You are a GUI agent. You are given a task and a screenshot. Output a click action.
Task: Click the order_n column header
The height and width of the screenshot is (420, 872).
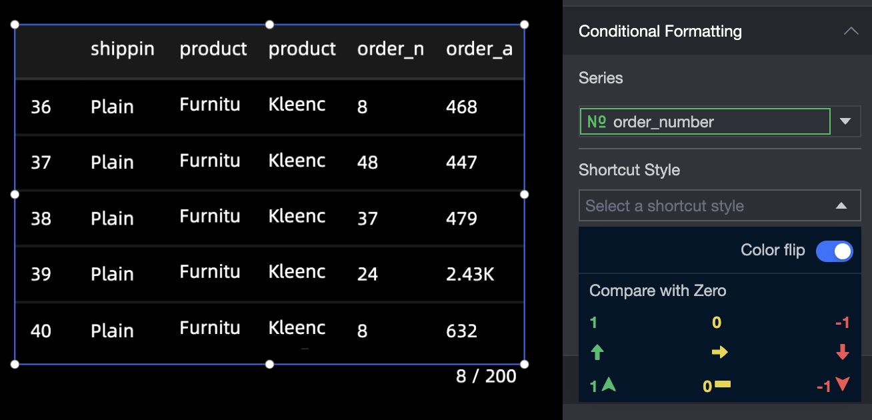point(391,49)
